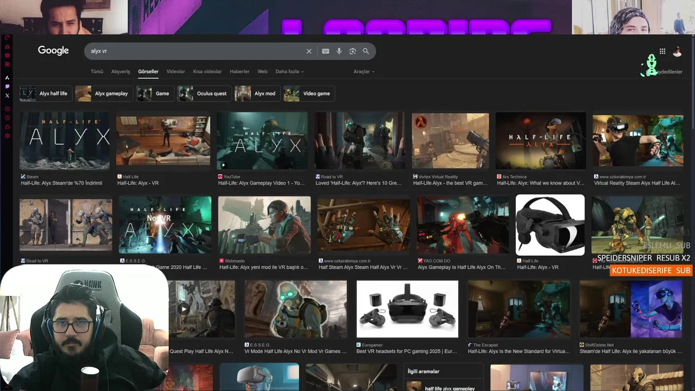695x391 pixels.
Task: Open Twitch in the browser sidebar
Action: click(x=7, y=86)
